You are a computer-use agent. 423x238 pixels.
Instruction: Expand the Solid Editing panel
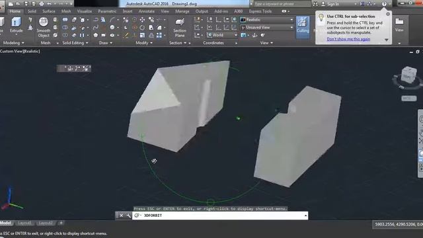[75, 43]
